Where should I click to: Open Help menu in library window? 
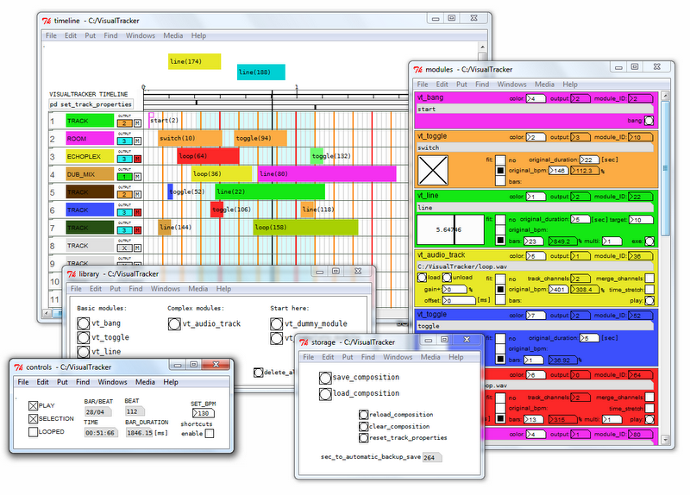point(223,289)
